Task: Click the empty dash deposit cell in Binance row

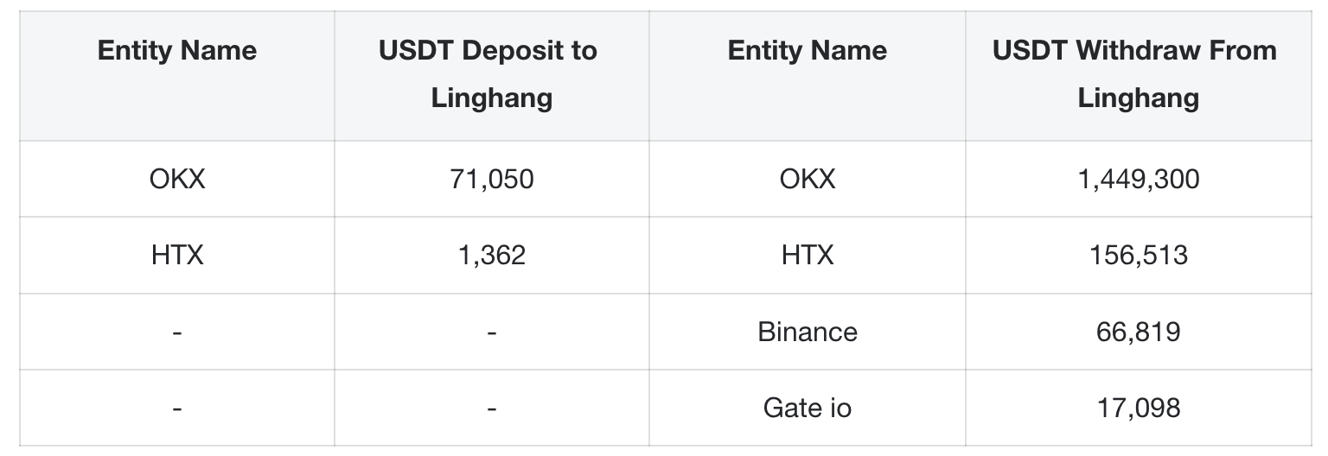Action: (491, 332)
